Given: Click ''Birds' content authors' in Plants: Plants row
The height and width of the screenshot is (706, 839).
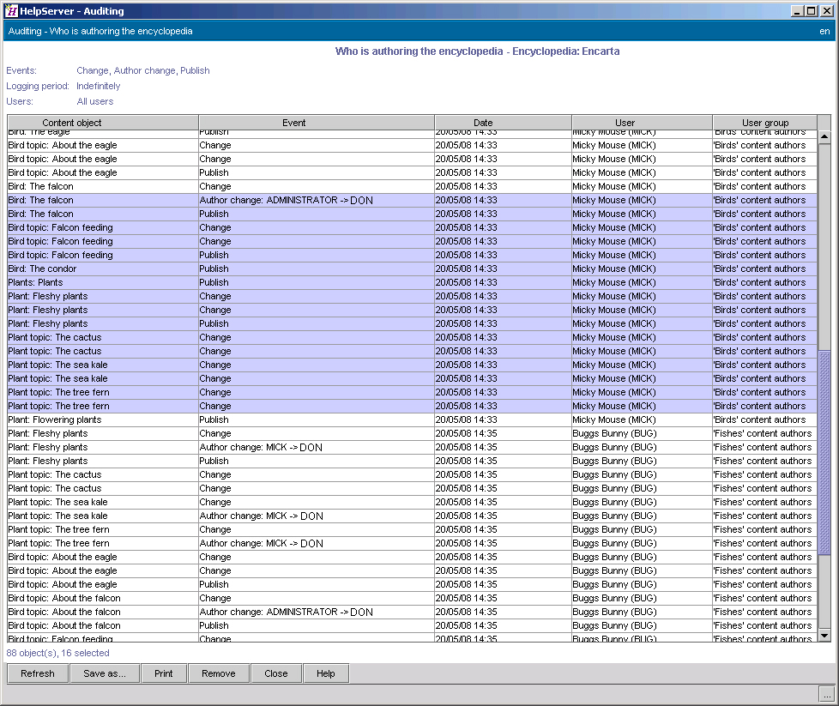Looking at the screenshot, I should (x=759, y=282).
